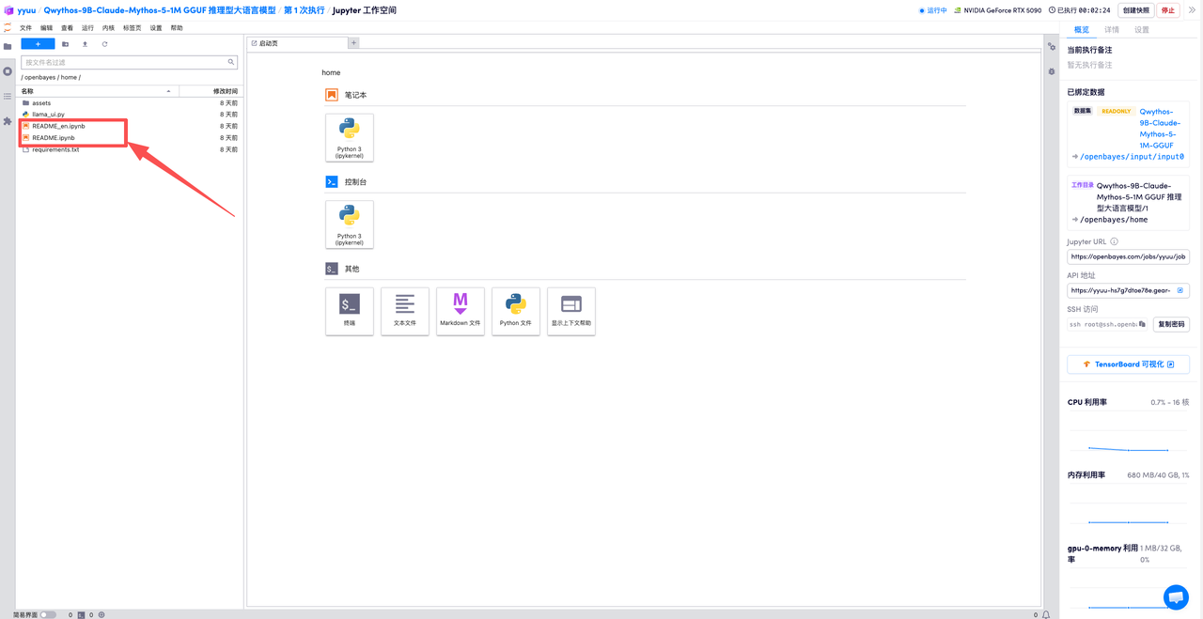Open running terminals and kernels sidebar
Image resolution: width=1203 pixels, height=619 pixels.
[x=8, y=71]
